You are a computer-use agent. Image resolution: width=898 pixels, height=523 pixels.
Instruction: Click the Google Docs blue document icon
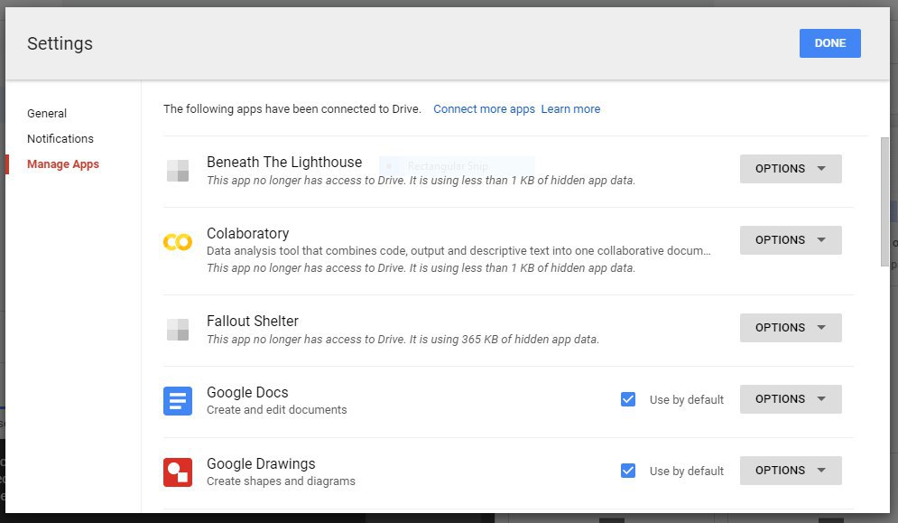tap(178, 401)
